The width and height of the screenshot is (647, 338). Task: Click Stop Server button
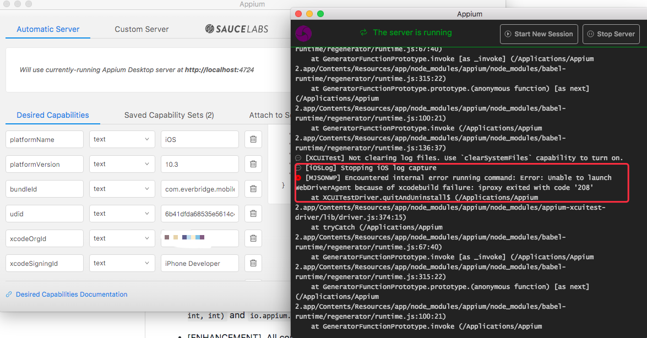[611, 34]
